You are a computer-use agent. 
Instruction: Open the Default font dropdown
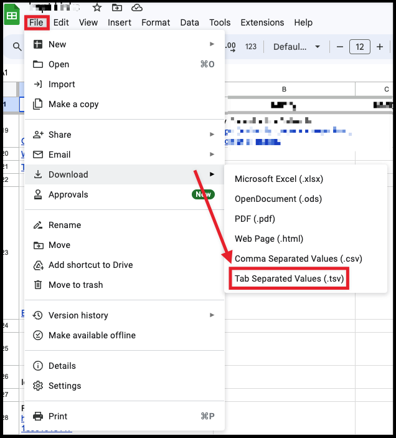click(x=296, y=47)
